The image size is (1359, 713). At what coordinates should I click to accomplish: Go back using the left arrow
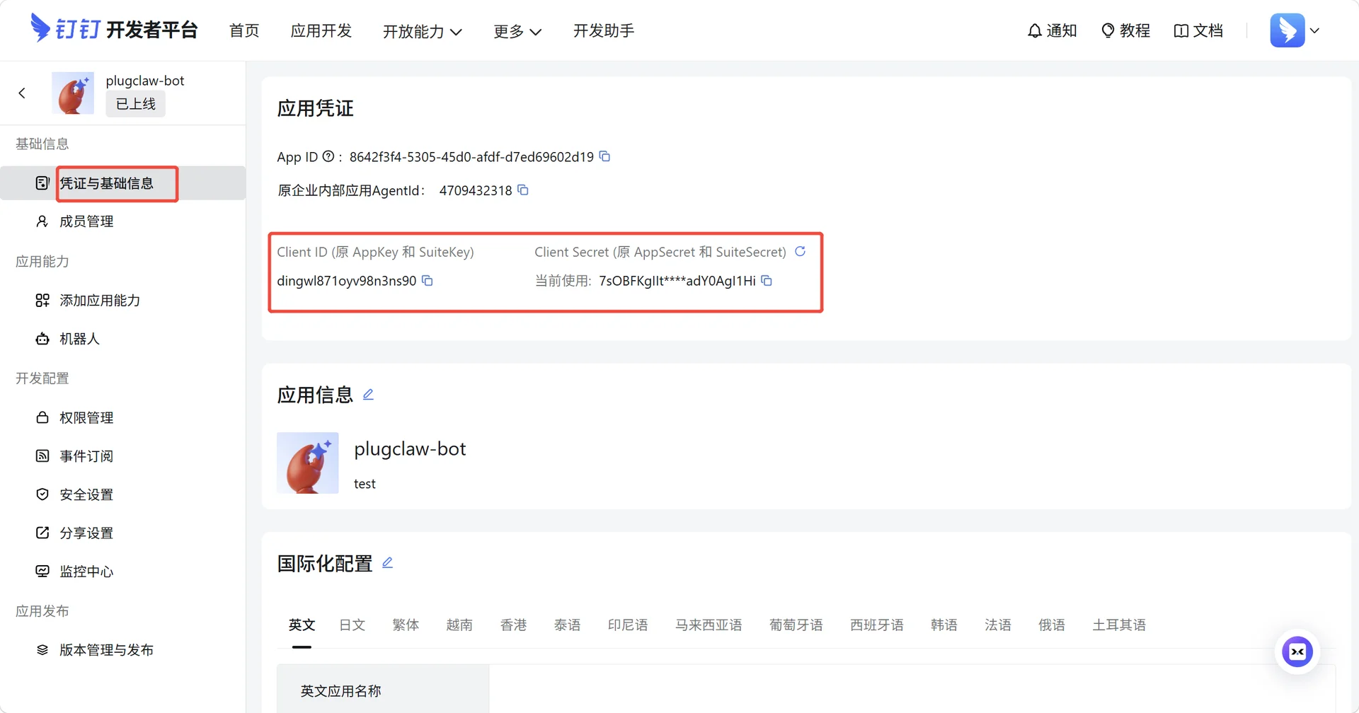pos(22,93)
